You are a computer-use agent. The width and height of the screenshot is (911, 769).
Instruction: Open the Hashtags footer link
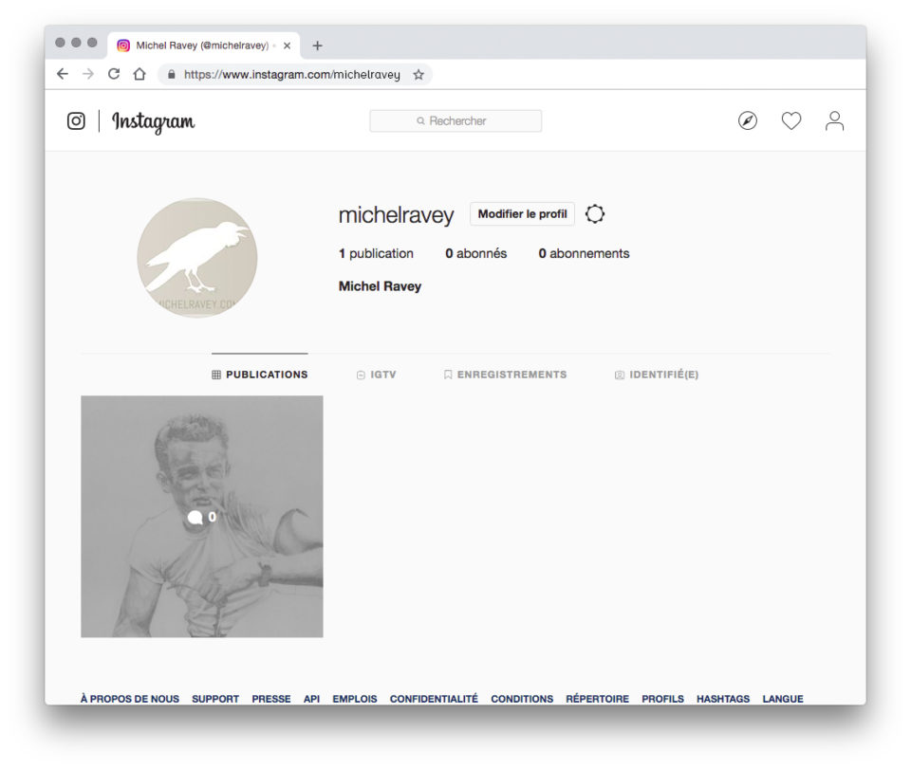pos(723,699)
